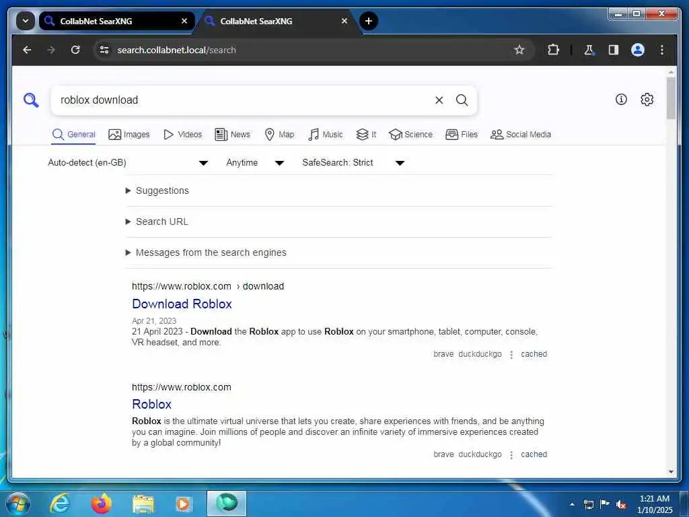Click roblox.com › download URL of first result
Image resolution: width=689 pixels, height=517 pixels.
click(208, 287)
